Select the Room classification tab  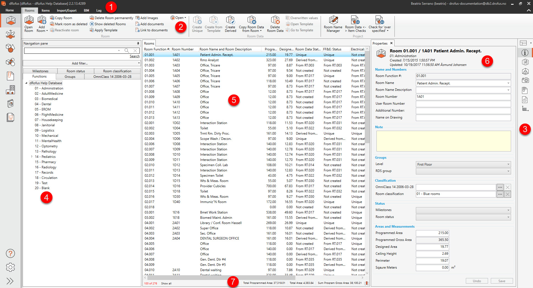117,71
